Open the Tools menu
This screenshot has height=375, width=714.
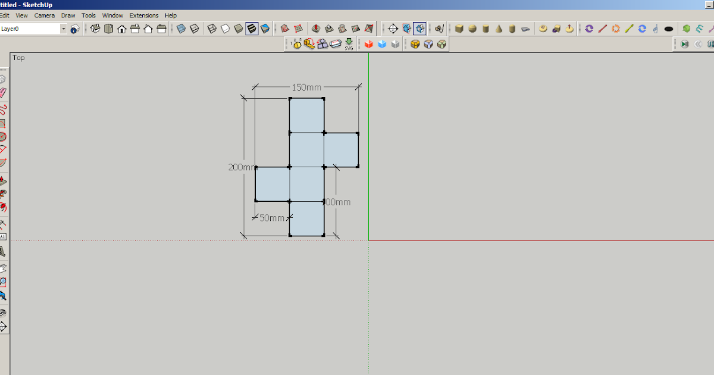[89, 15]
